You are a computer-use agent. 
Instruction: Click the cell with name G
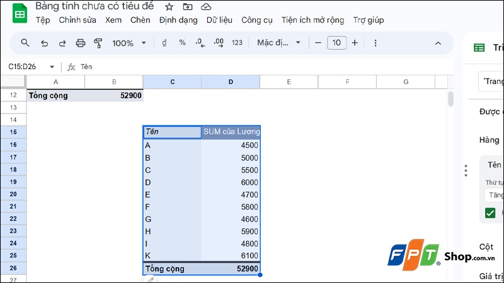click(172, 219)
